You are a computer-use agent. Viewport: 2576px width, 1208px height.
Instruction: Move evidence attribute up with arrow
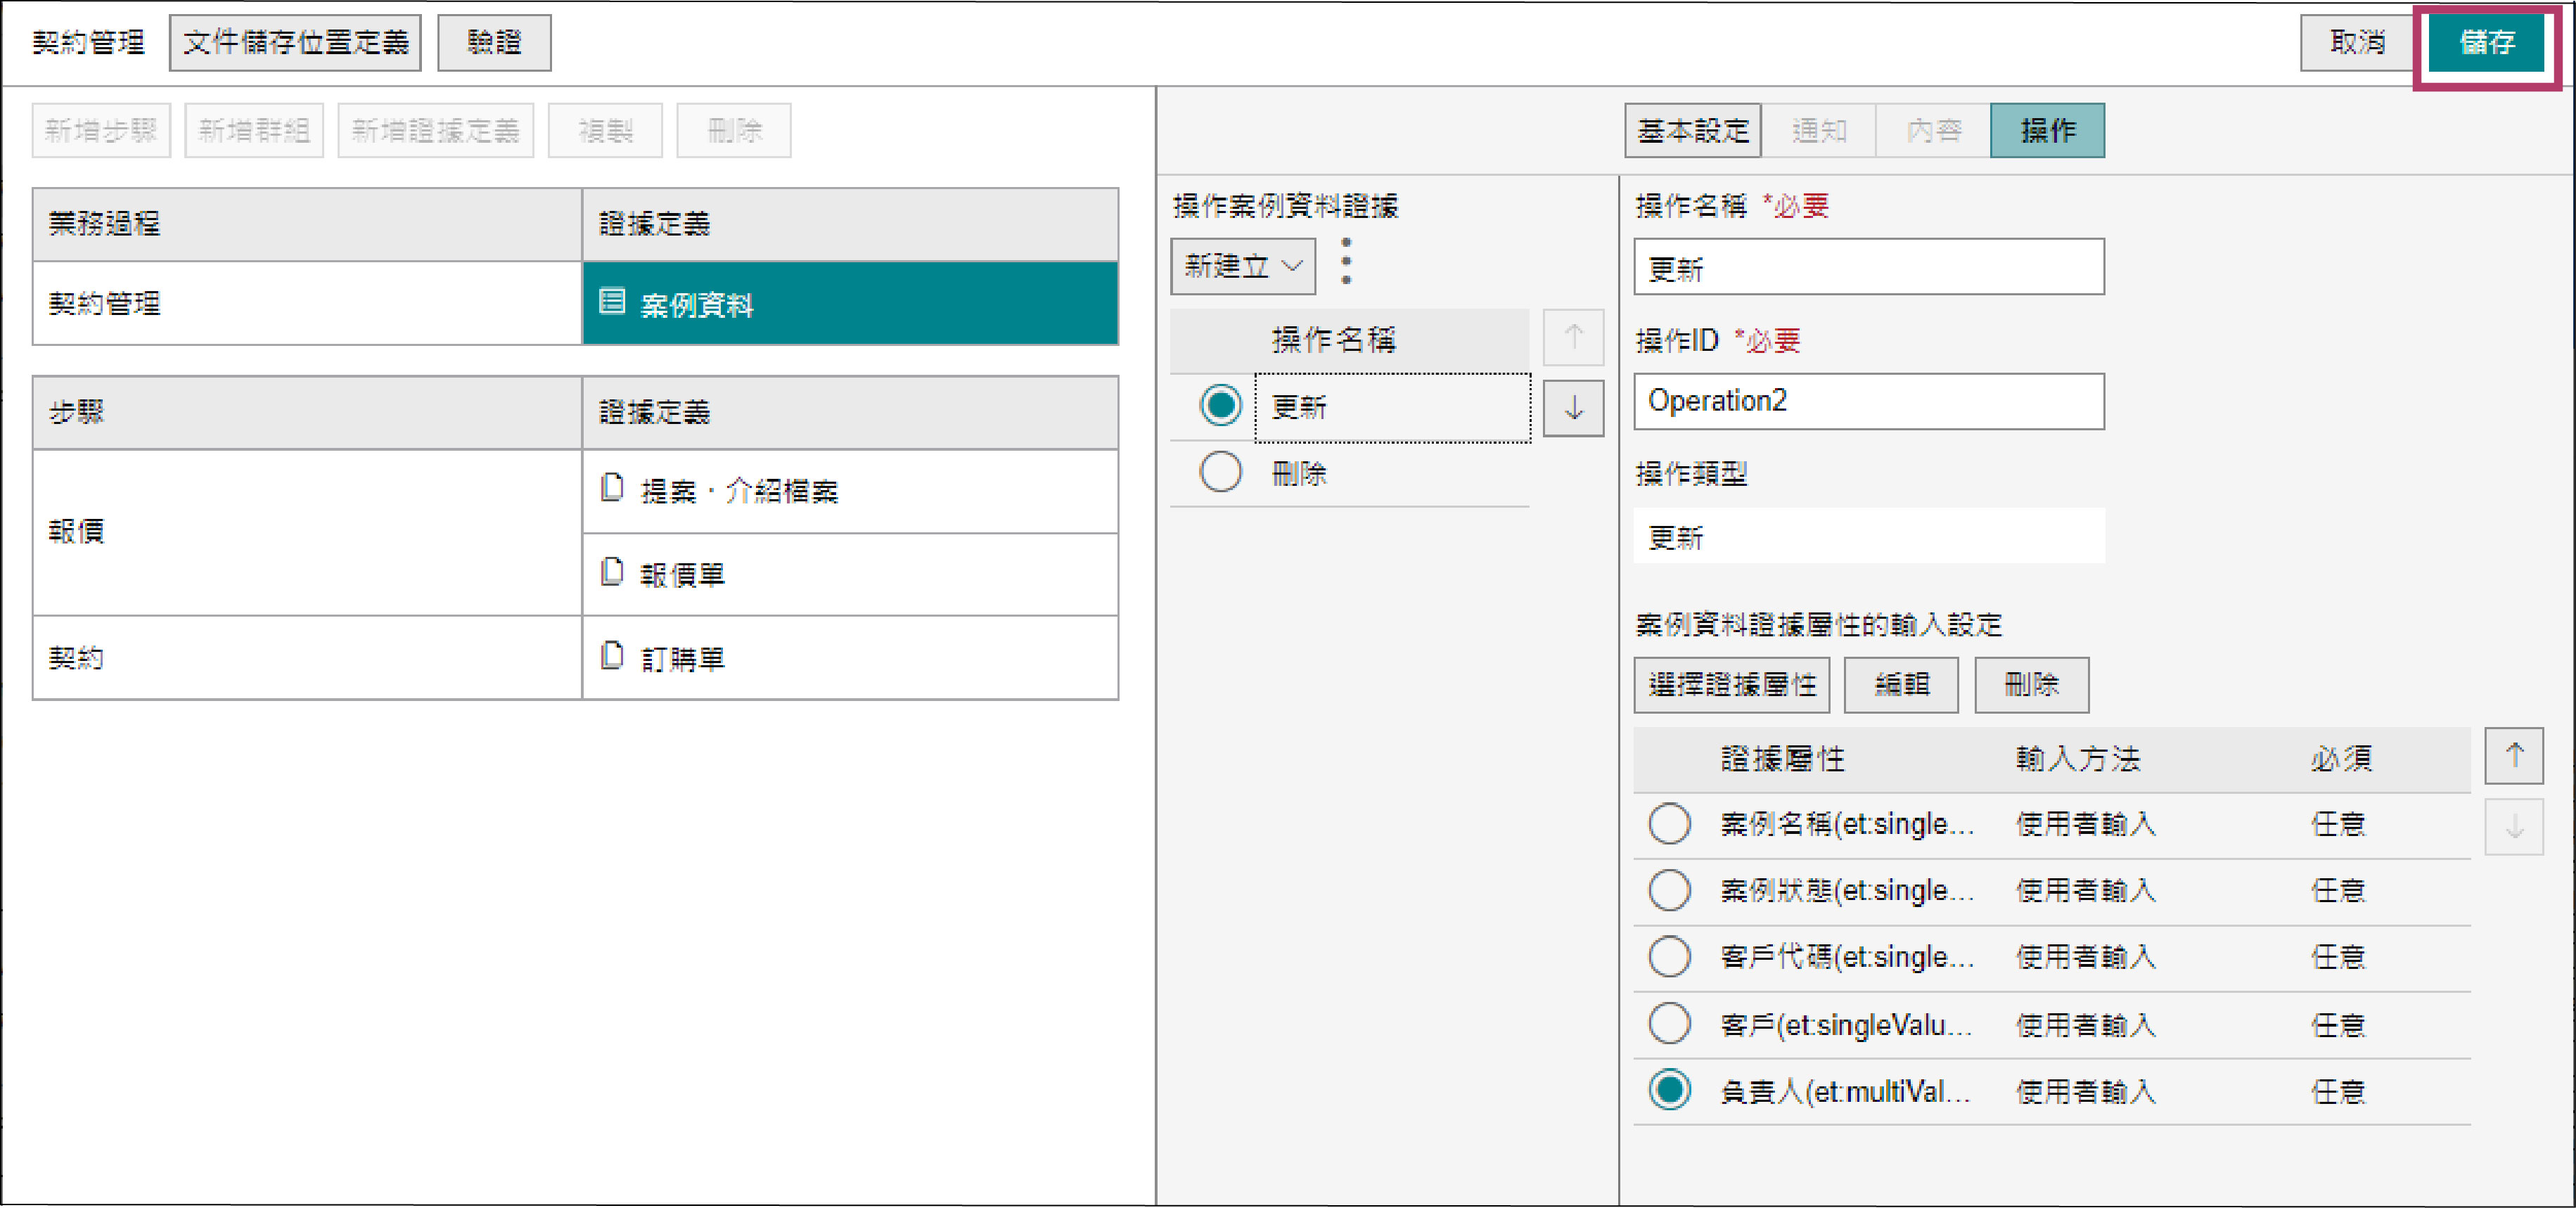2513,756
